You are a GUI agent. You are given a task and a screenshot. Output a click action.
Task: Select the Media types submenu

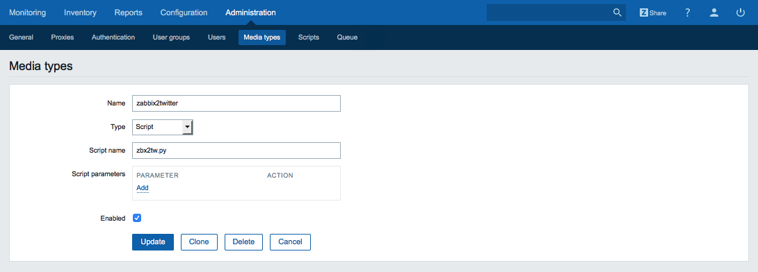[x=262, y=37]
